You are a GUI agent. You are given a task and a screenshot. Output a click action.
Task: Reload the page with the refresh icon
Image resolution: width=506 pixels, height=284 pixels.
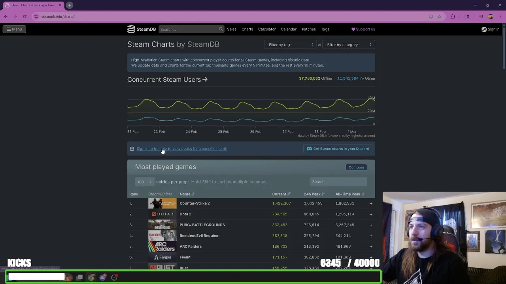[25, 17]
